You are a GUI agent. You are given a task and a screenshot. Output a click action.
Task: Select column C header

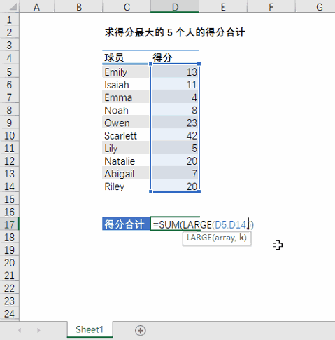pos(127,6)
